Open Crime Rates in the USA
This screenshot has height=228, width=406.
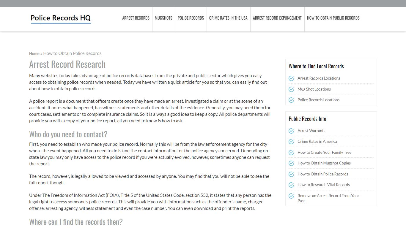228,18
